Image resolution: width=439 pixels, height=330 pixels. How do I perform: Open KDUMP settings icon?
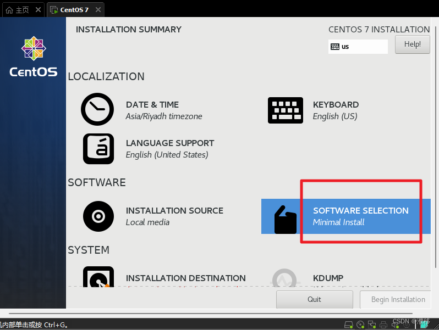coord(284,278)
